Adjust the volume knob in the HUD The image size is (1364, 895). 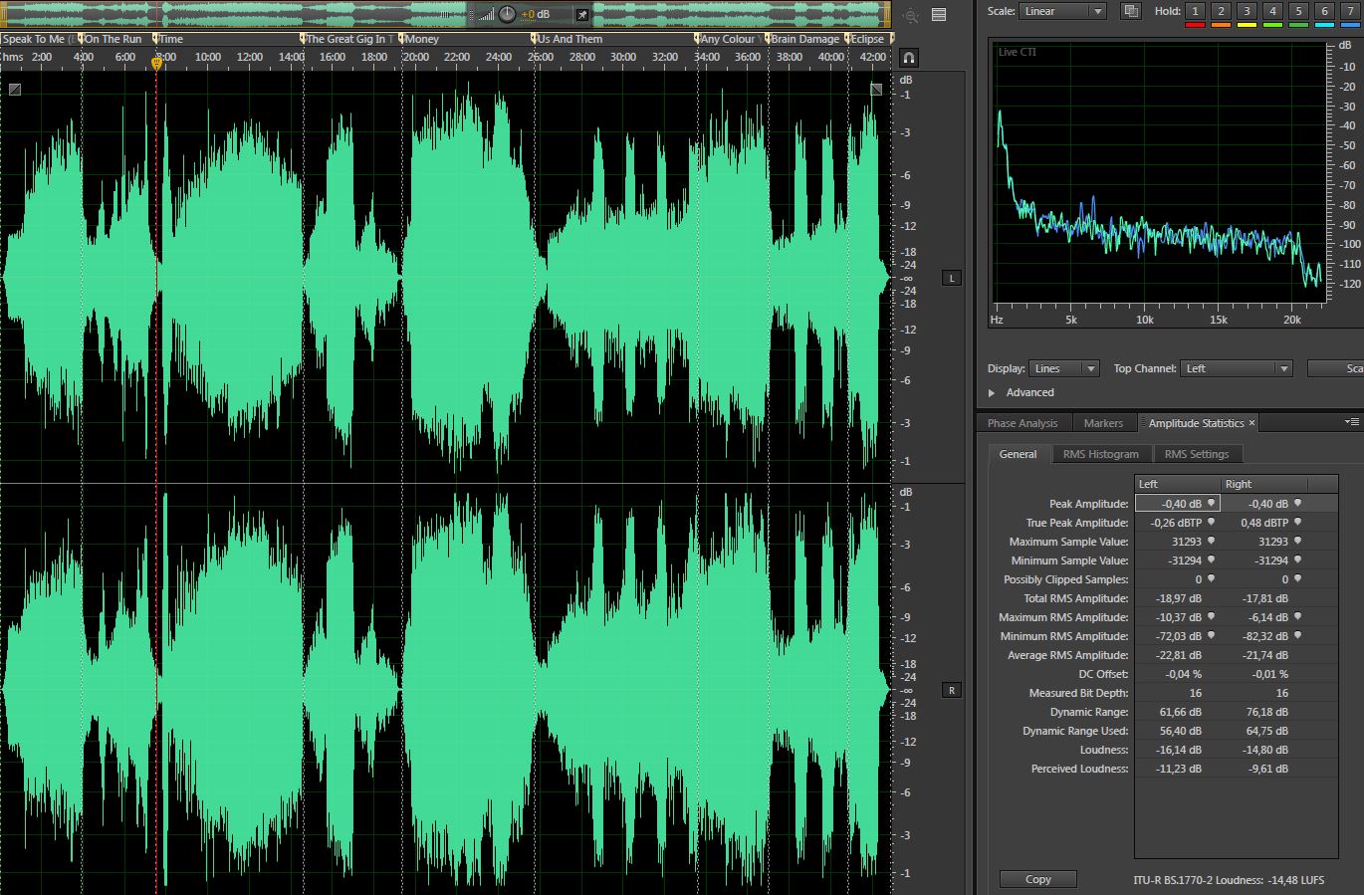tap(507, 14)
